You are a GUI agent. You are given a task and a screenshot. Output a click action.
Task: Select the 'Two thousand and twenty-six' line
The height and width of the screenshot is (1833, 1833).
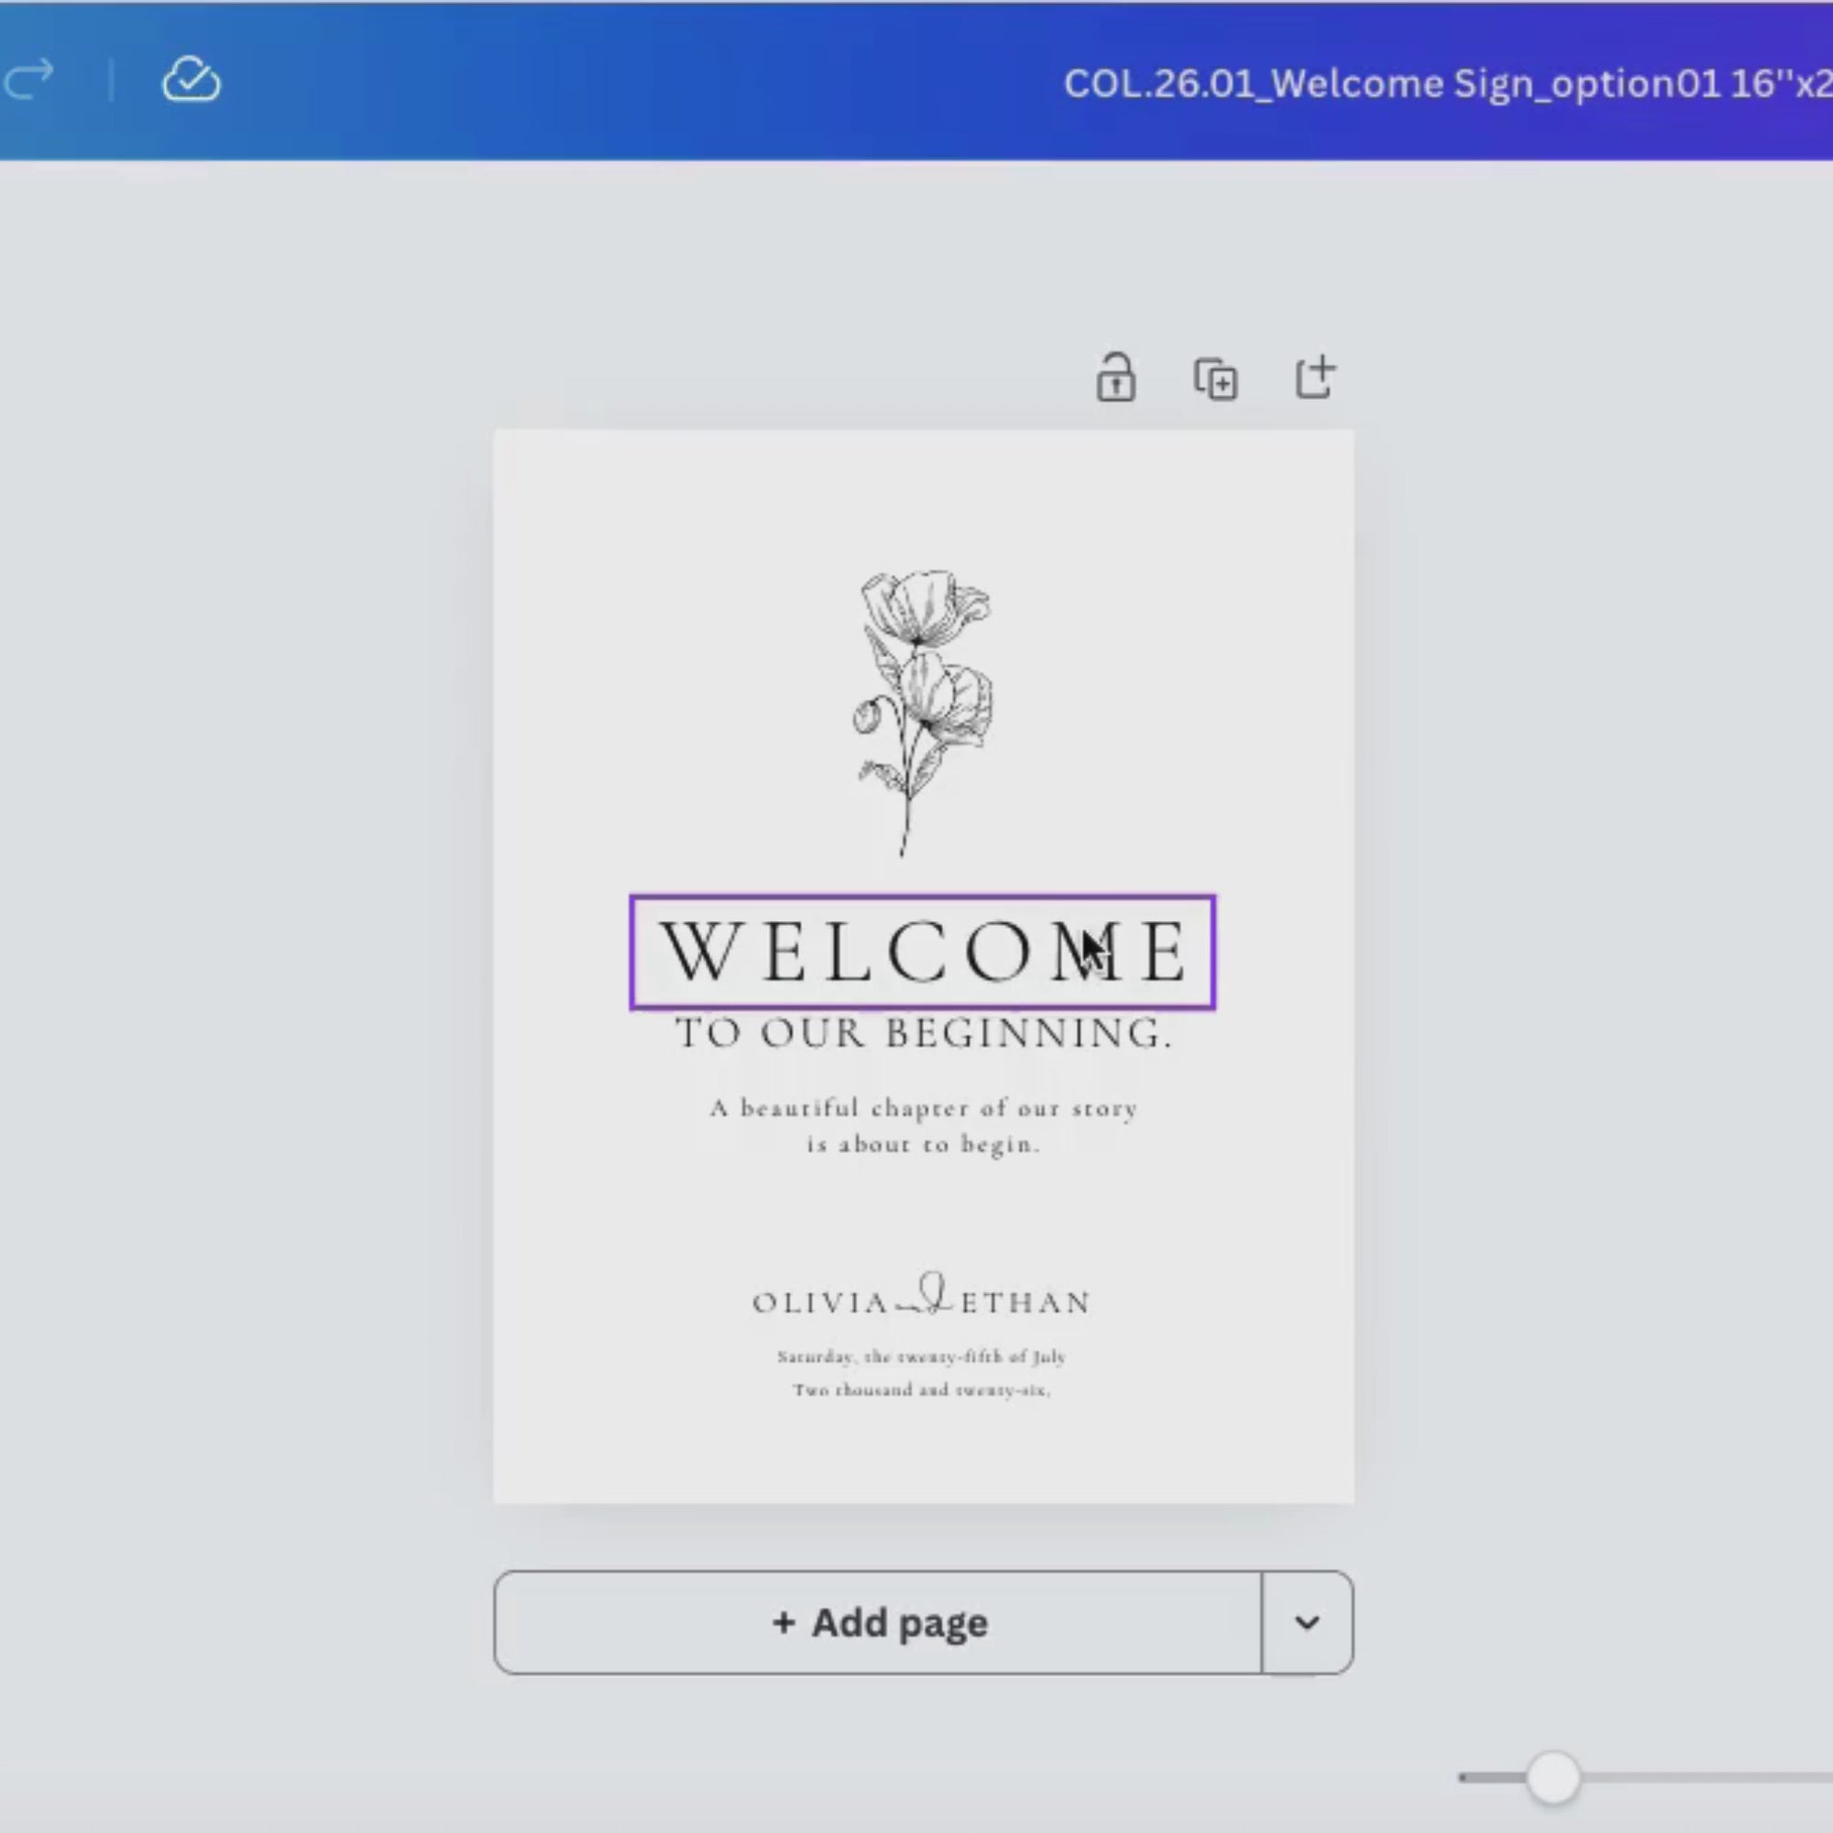pos(921,1390)
